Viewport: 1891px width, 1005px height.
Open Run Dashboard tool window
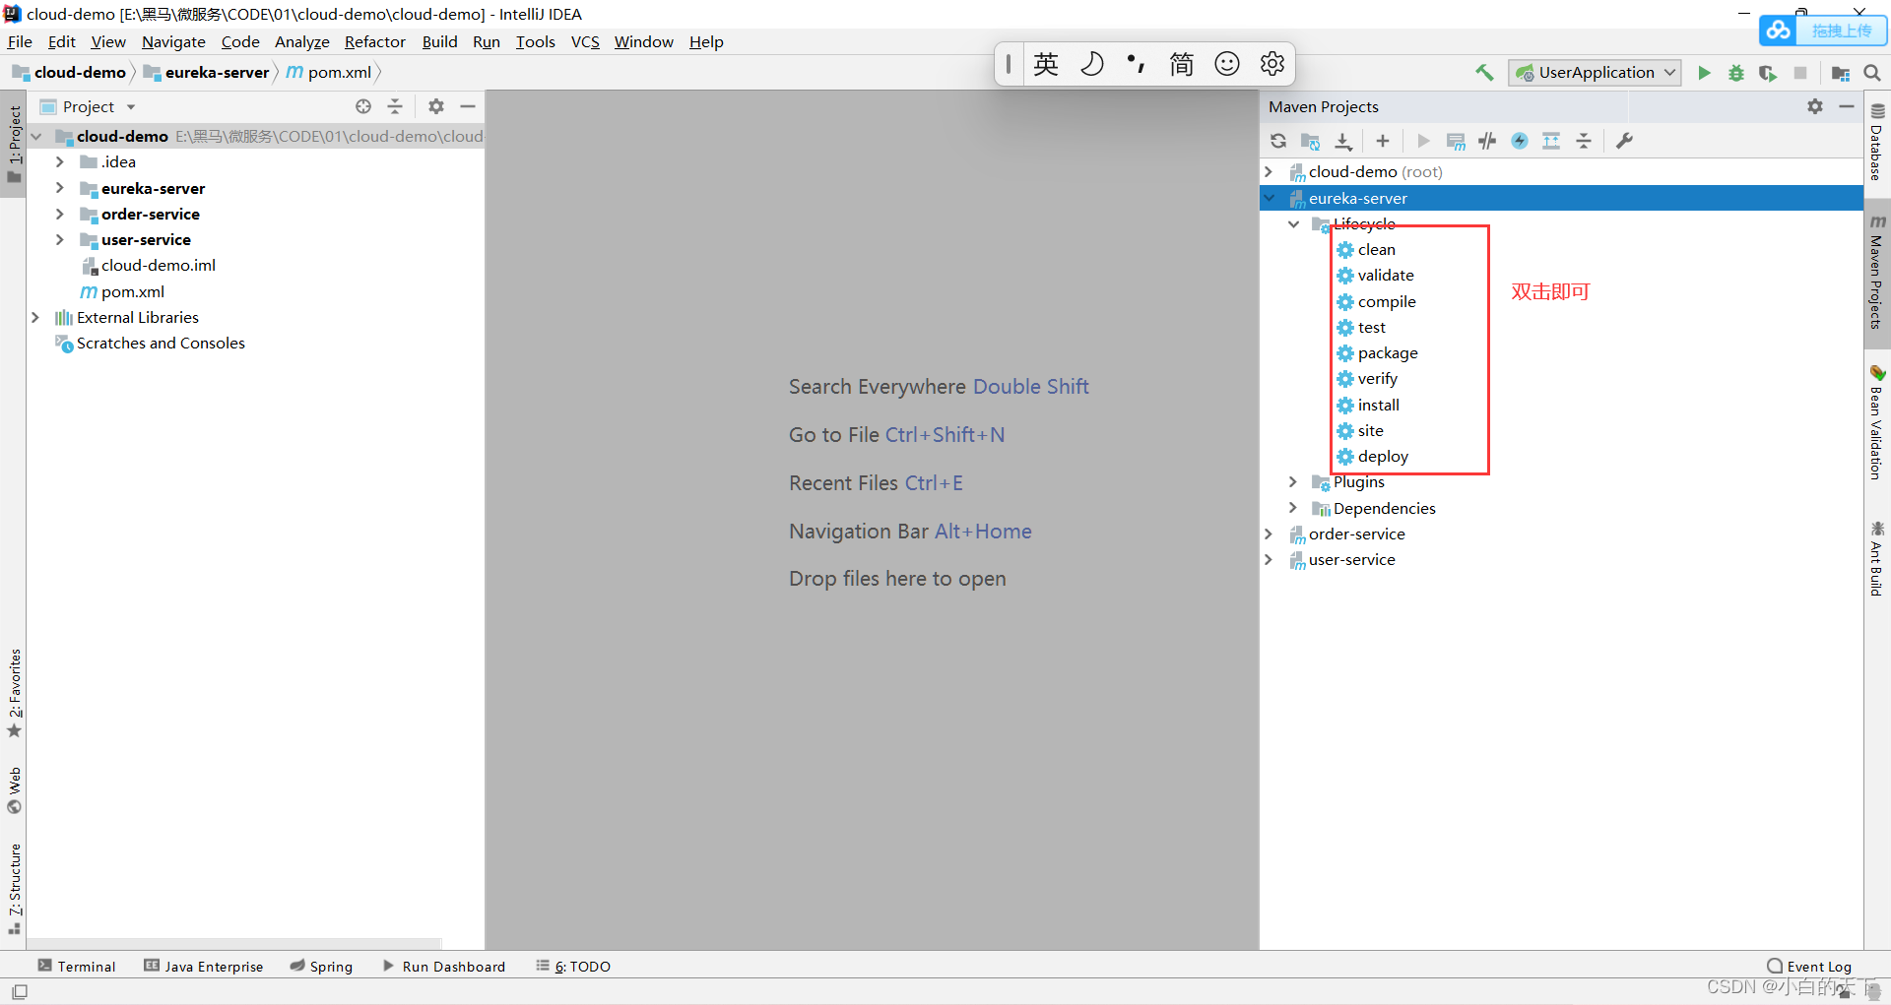444,966
